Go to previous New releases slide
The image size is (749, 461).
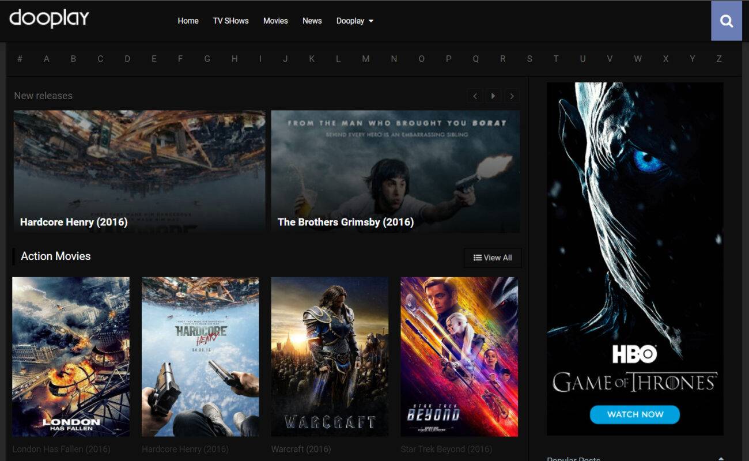(475, 96)
